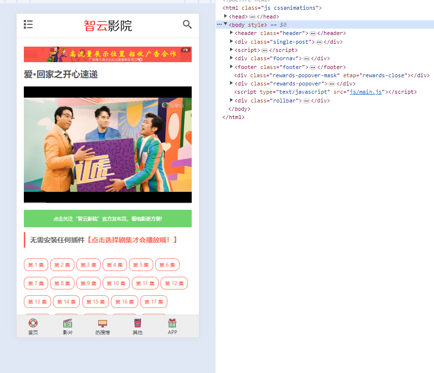434x373 pixels.
Task: Select episode 第 14 集
Action: point(67,302)
